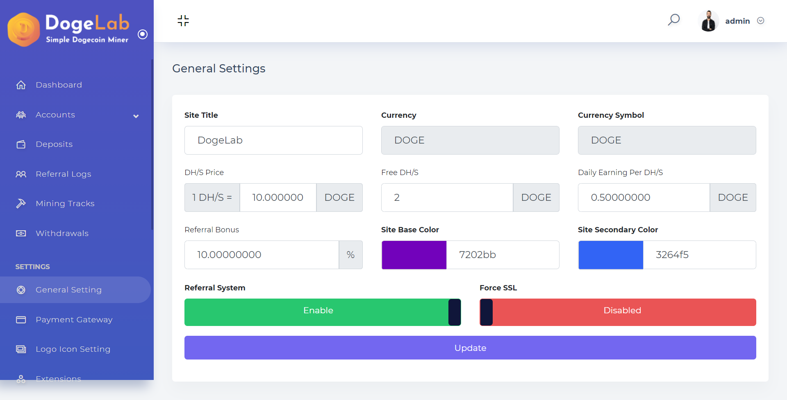Focus the Site Title input field
This screenshot has height=400, width=787.
pyautogui.click(x=273, y=140)
